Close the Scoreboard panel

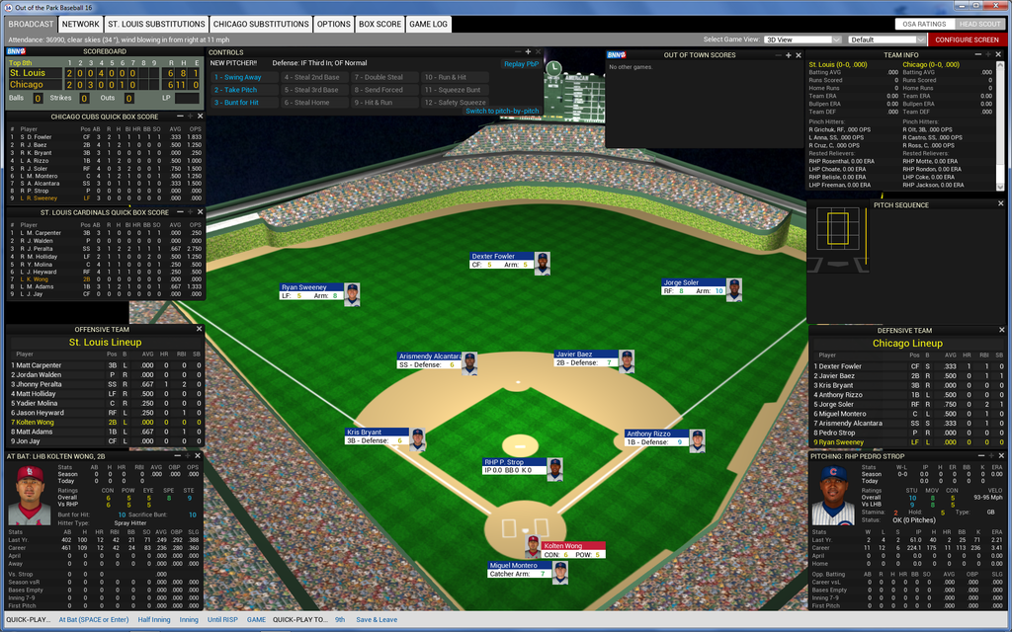tap(198, 50)
